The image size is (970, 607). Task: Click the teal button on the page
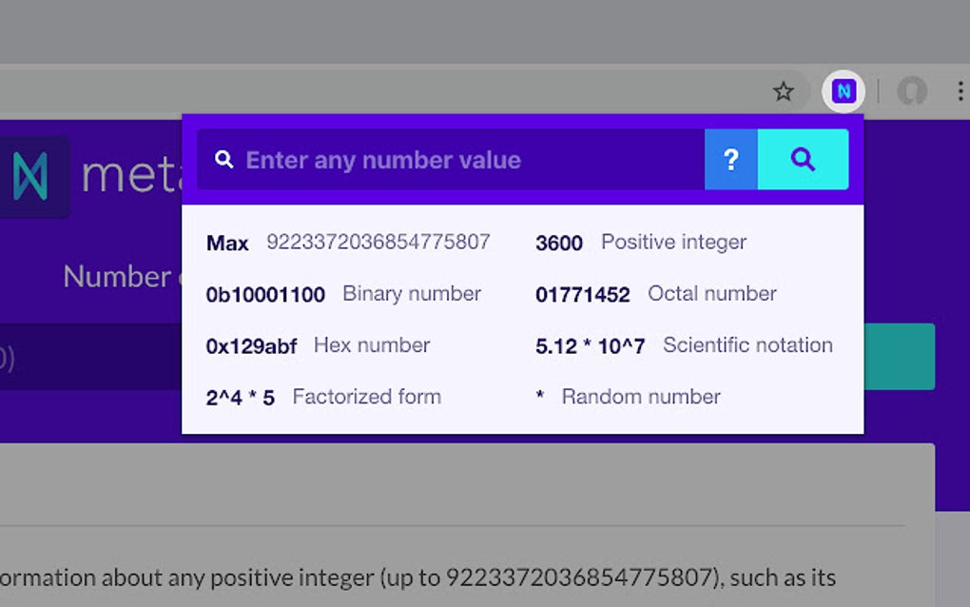click(x=900, y=357)
